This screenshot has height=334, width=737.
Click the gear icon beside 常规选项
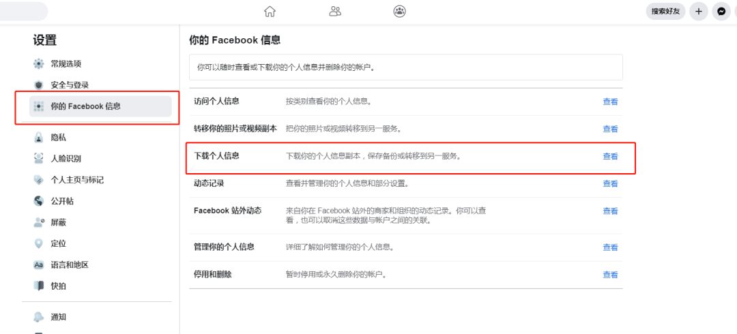(38, 64)
